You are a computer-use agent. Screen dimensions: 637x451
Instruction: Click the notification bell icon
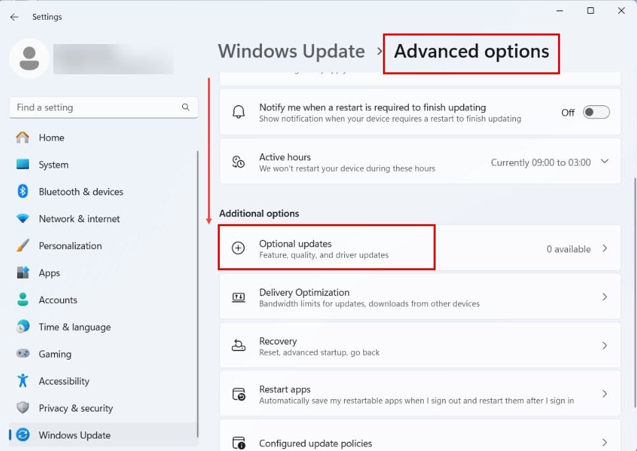point(238,112)
